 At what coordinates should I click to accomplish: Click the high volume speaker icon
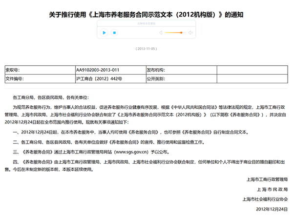point(190,33)
